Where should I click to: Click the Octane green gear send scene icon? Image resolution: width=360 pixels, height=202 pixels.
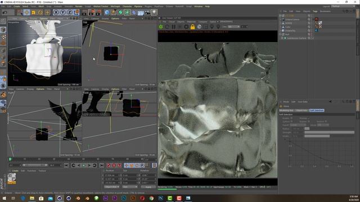161,27
